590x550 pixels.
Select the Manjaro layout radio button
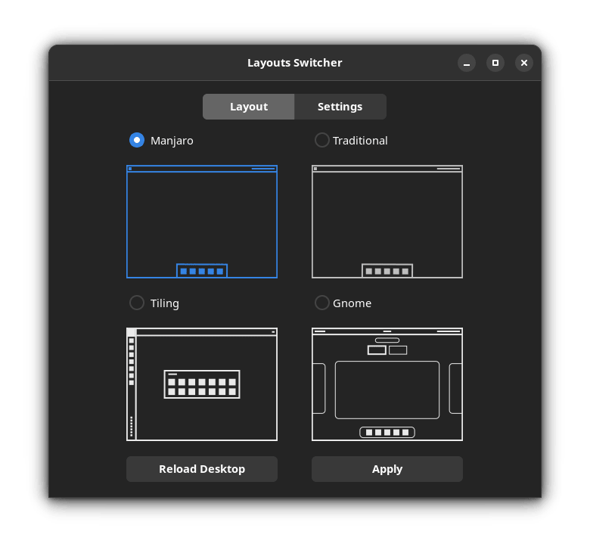pos(137,140)
